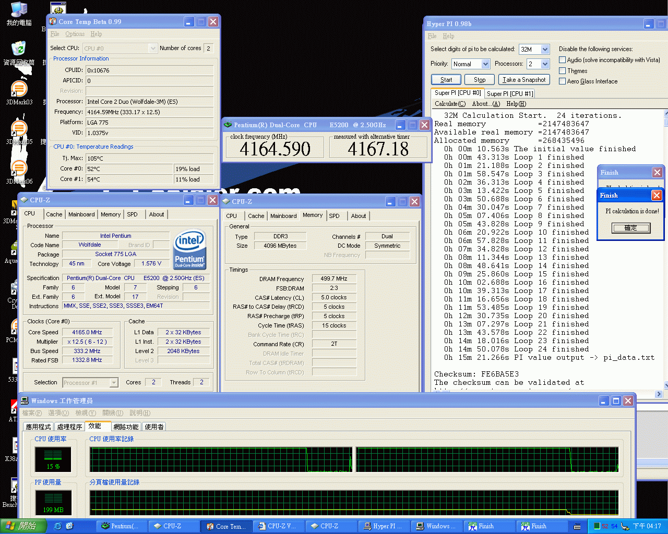
Task: Open Core Temp Help menu
Action: pos(96,34)
